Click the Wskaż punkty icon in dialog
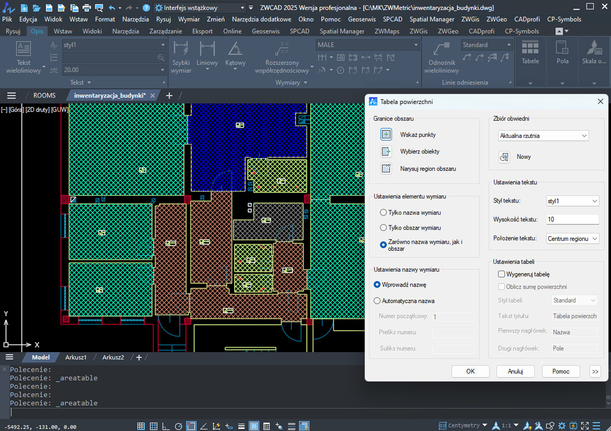611x431 pixels. (x=386, y=135)
